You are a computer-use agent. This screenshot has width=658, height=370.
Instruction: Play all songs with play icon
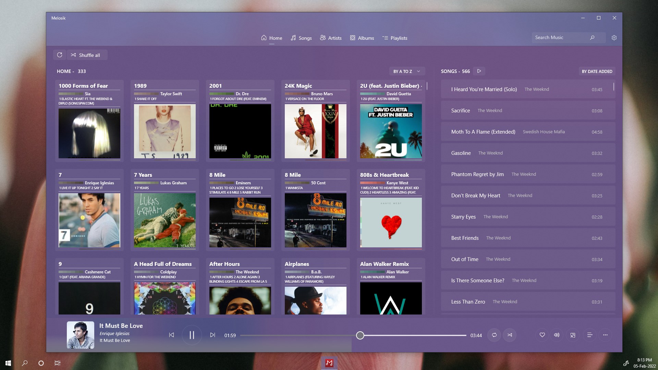click(479, 71)
